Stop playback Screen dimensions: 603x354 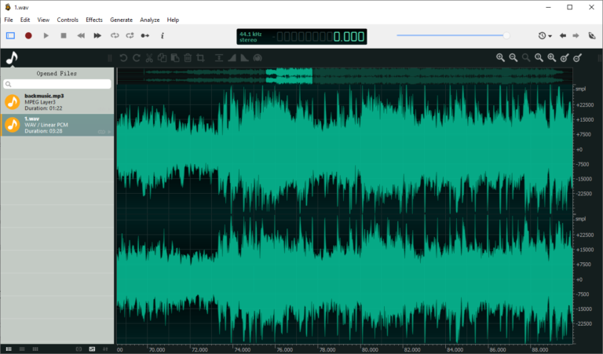click(x=64, y=35)
